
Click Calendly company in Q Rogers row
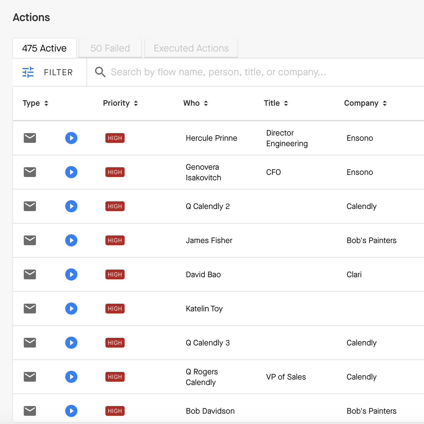[x=362, y=377]
